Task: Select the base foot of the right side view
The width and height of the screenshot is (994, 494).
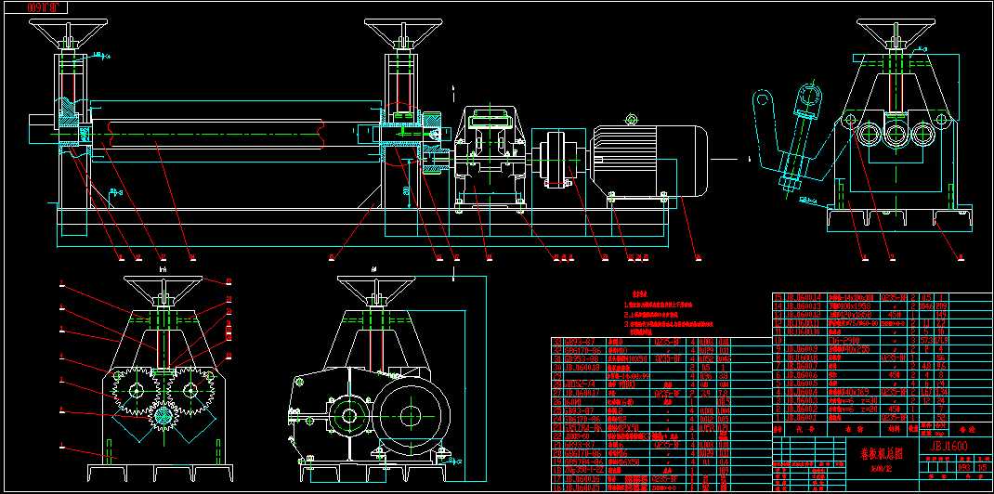Action: click(899, 218)
